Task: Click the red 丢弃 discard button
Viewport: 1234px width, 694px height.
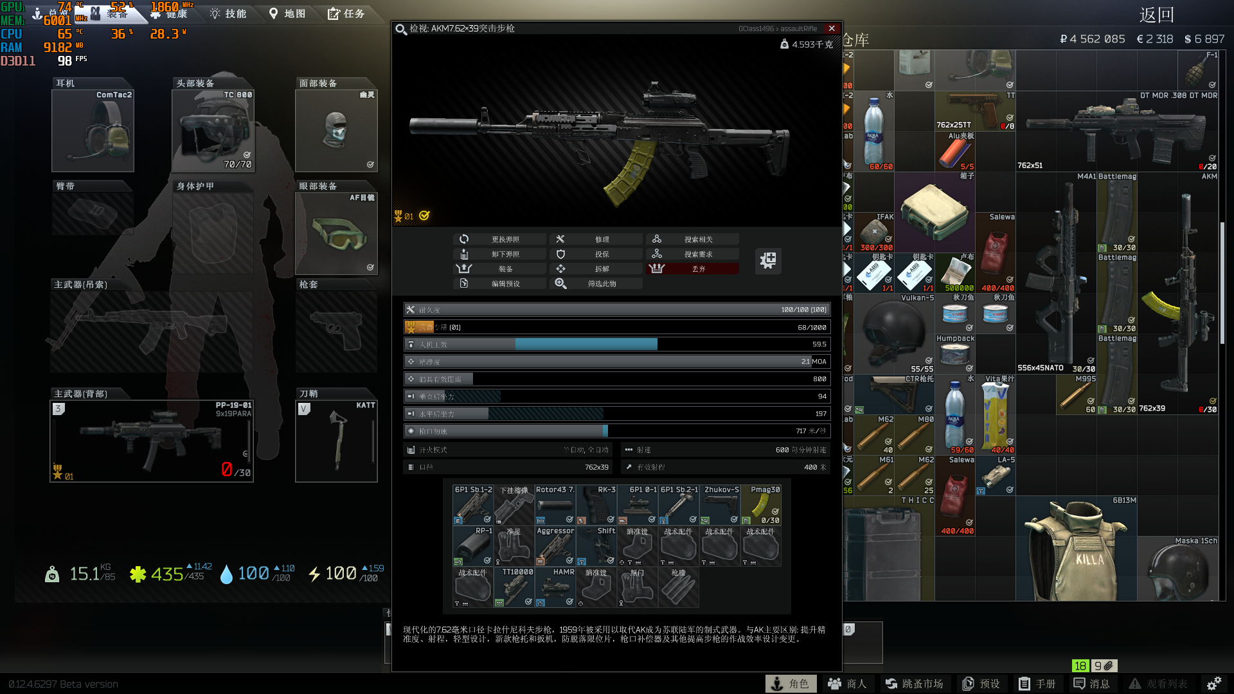Action: tap(693, 269)
